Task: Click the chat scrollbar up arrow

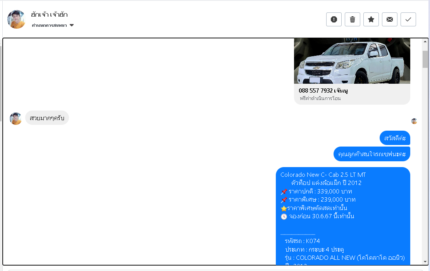Action: [425, 42]
